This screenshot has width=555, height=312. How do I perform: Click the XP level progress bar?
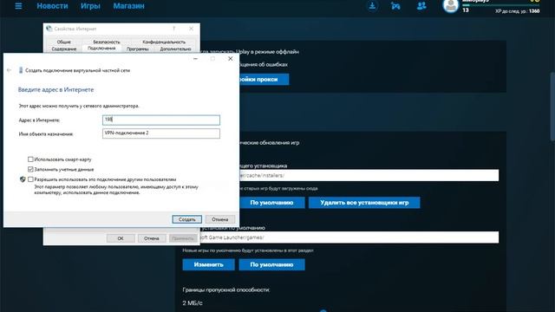[501, 5]
